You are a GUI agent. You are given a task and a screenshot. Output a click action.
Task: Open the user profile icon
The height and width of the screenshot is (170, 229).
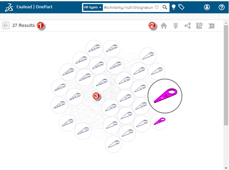point(207,7)
